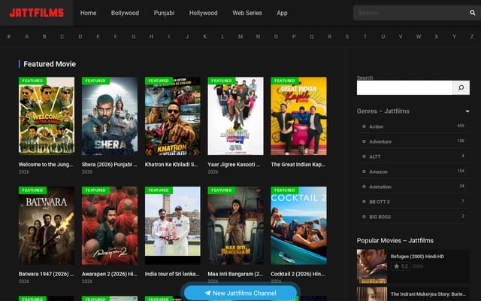This screenshot has height=301, width=481.
Task: Open the Khatron Ke Khiladi poster
Action: (172, 116)
